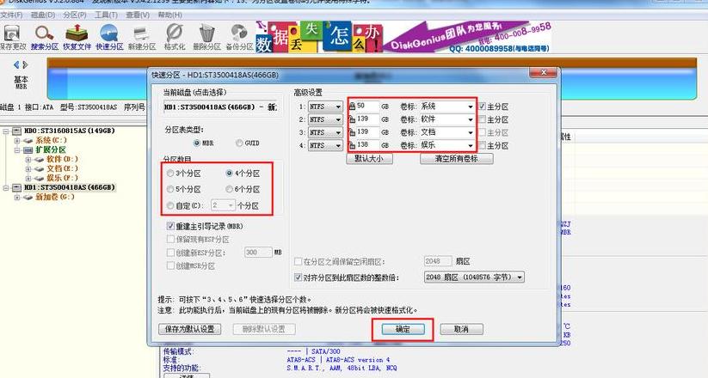Open the 卷标 dropdown showing 软件
Image resolution: width=708 pixels, height=378 pixels.
pos(471,120)
